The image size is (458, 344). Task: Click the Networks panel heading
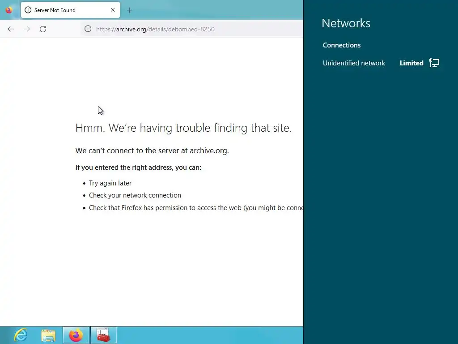coord(346,23)
